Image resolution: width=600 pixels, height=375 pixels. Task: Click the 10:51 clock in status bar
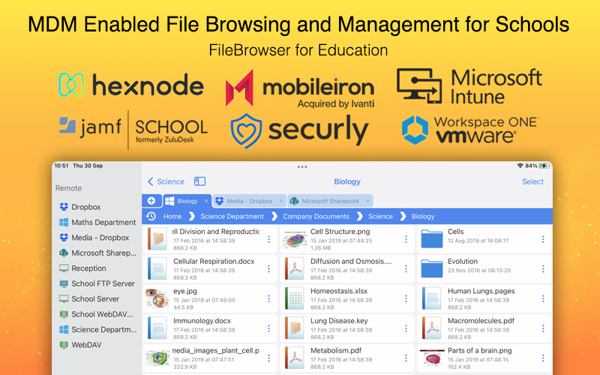(61, 166)
